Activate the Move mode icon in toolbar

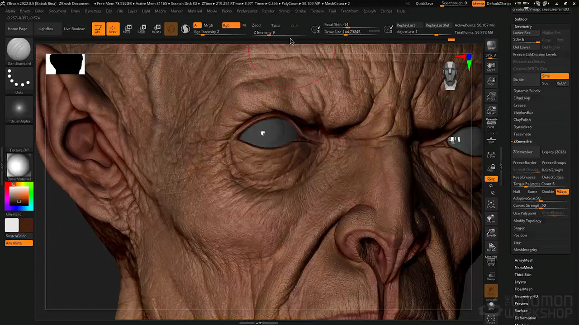tap(127, 29)
